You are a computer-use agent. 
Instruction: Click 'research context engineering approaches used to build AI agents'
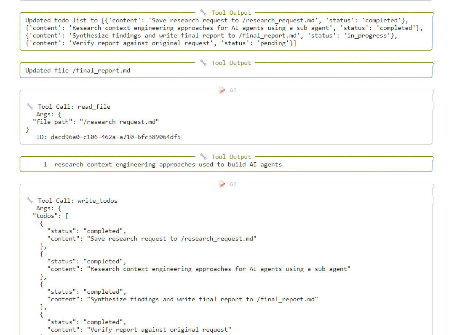(x=168, y=164)
